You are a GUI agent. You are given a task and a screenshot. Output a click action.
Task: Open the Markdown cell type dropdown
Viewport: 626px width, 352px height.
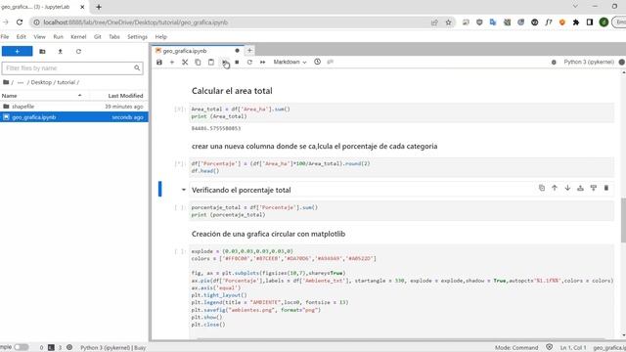pyautogui.click(x=290, y=62)
